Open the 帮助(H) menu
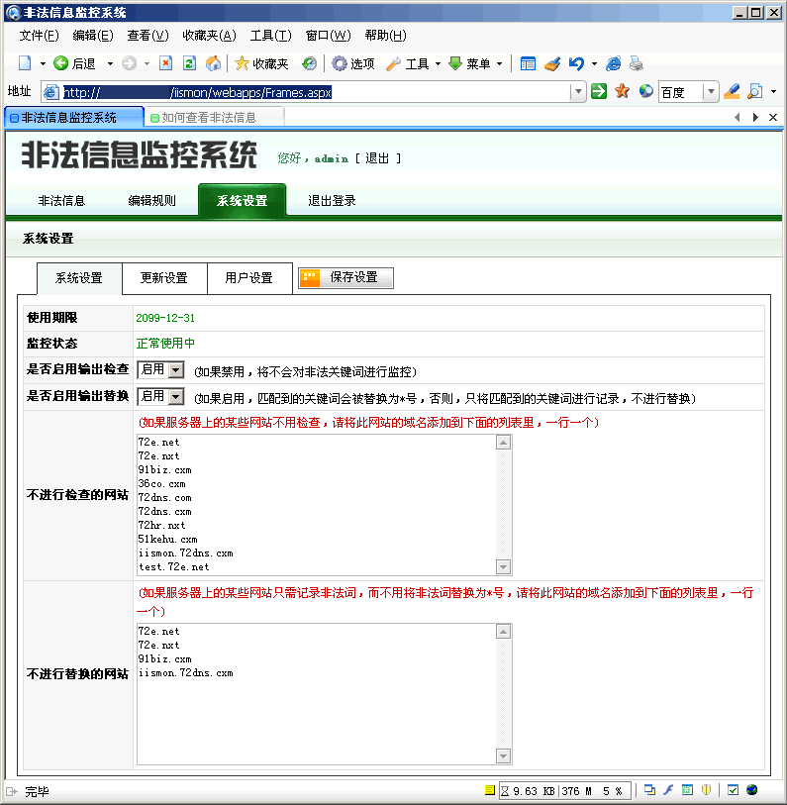This screenshot has height=805, width=787. point(385,36)
